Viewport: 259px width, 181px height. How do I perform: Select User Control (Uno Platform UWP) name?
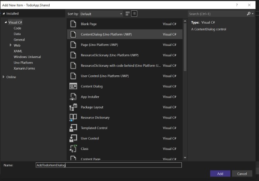(x=105, y=76)
